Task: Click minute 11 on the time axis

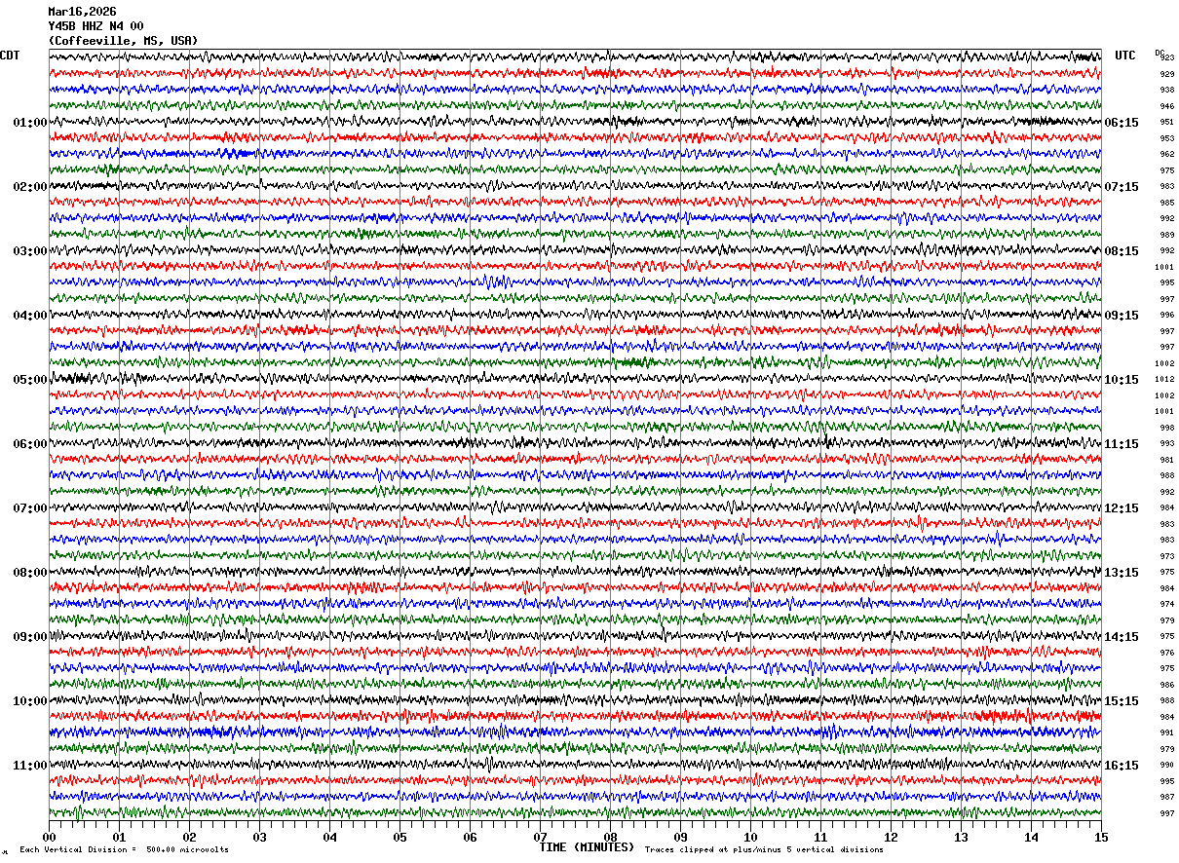Action: pos(820,837)
